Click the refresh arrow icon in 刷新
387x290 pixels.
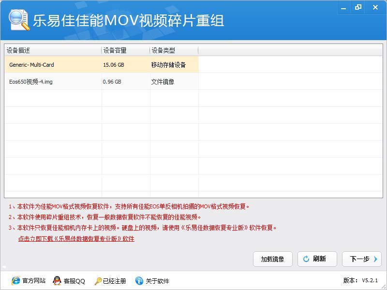click(x=306, y=259)
